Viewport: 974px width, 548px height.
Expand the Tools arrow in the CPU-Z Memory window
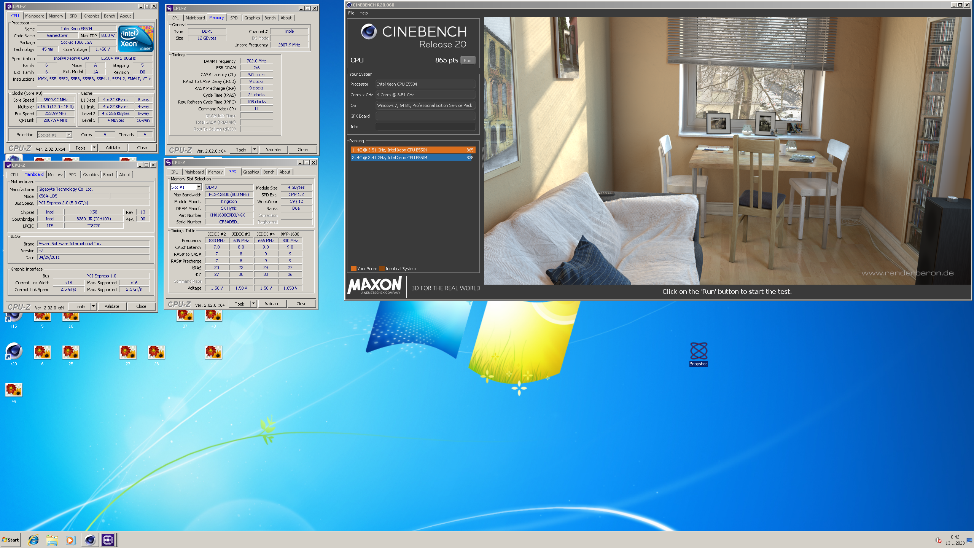[255, 150]
